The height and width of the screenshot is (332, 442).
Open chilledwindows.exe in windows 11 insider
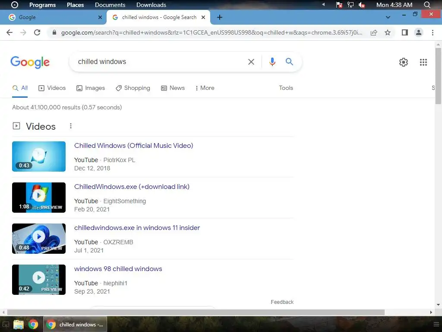pyautogui.click(x=137, y=227)
